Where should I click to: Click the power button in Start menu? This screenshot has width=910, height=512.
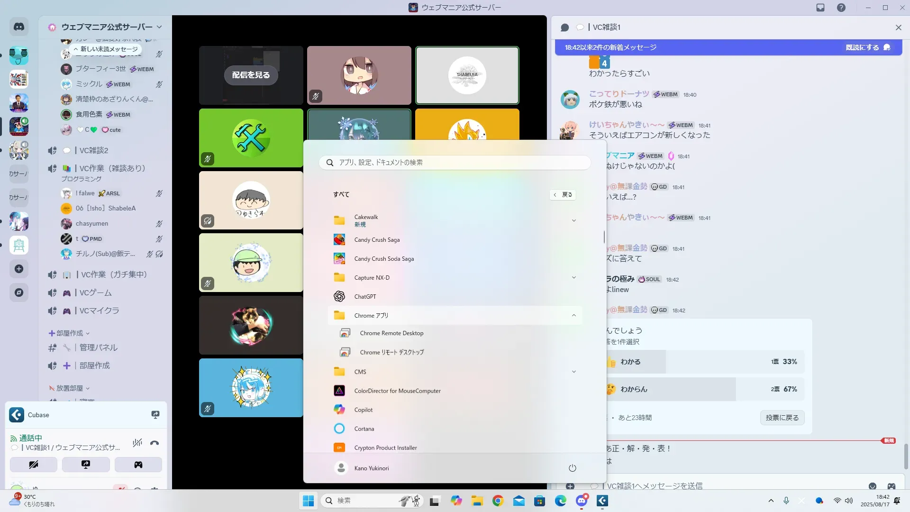[572, 468]
